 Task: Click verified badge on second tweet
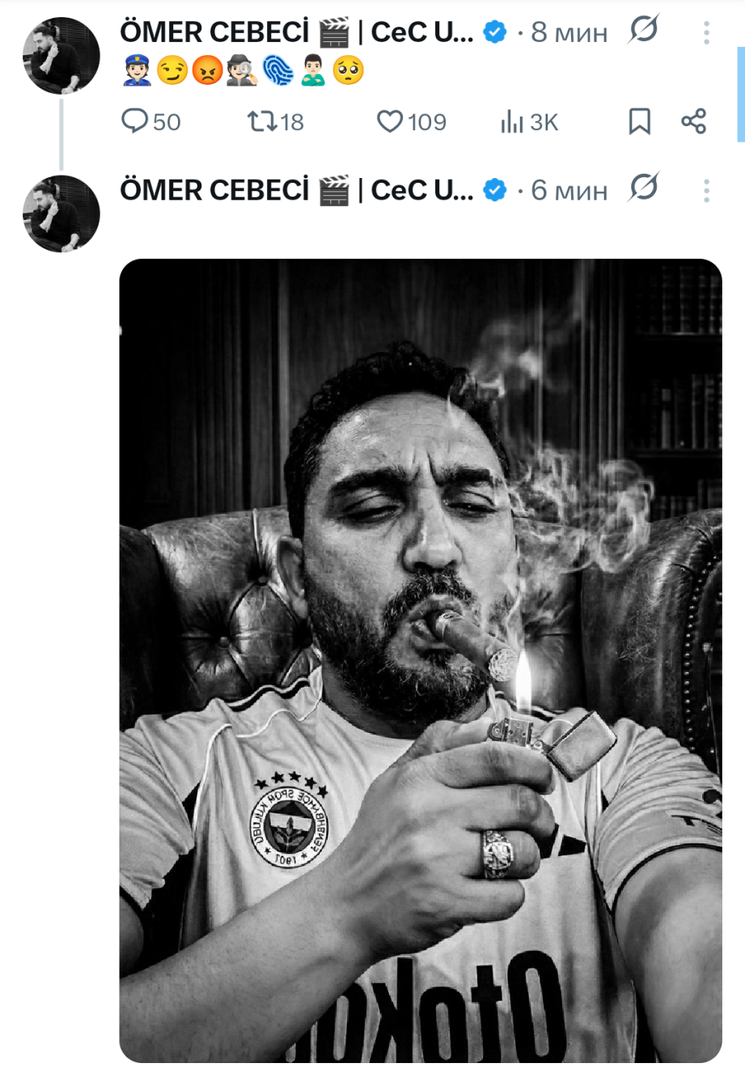pos(494,190)
